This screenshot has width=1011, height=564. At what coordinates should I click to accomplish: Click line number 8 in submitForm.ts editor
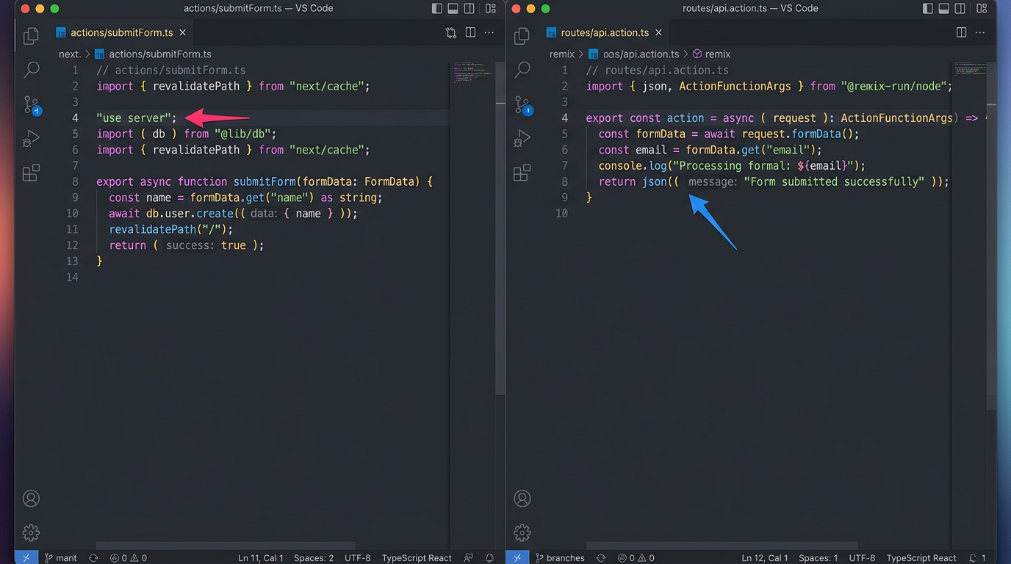pyautogui.click(x=75, y=181)
